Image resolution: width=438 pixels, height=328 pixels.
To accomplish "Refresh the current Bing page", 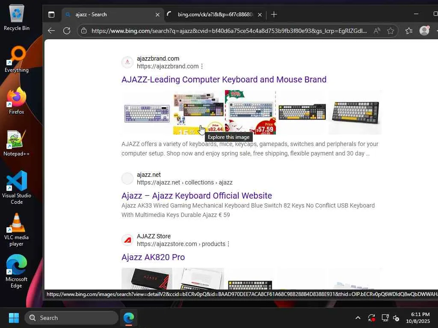I will pyautogui.click(x=67, y=31).
